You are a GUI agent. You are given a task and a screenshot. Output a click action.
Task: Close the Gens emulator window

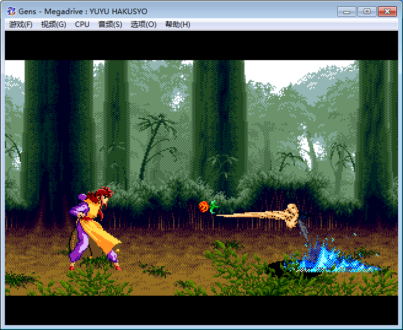pos(387,12)
